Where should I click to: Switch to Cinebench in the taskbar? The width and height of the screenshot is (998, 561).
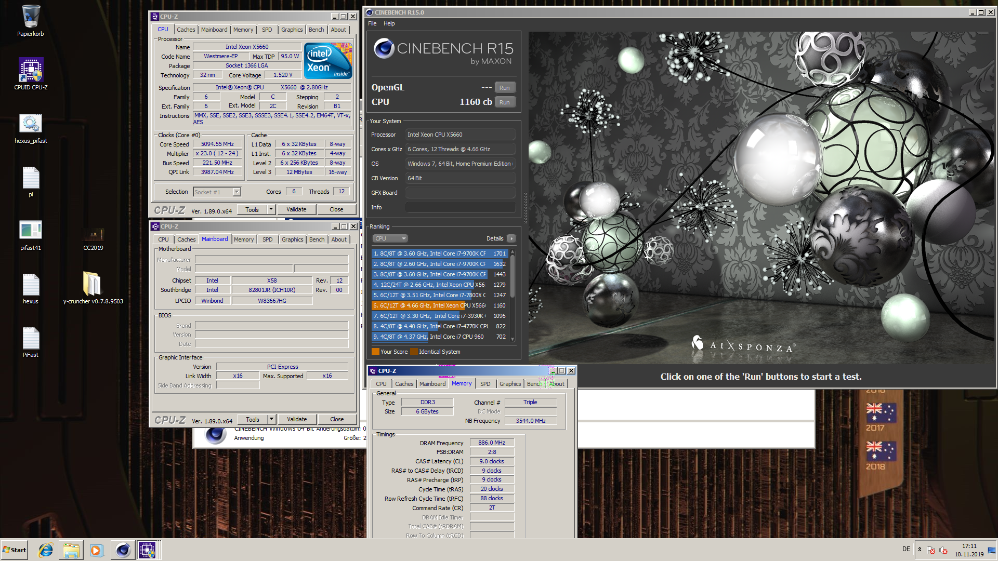click(x=123, y=550)
